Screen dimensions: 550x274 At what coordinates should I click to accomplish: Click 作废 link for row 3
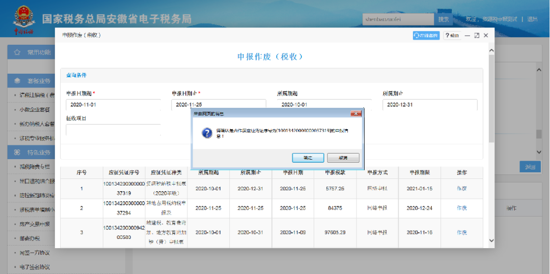coord(462,232)
